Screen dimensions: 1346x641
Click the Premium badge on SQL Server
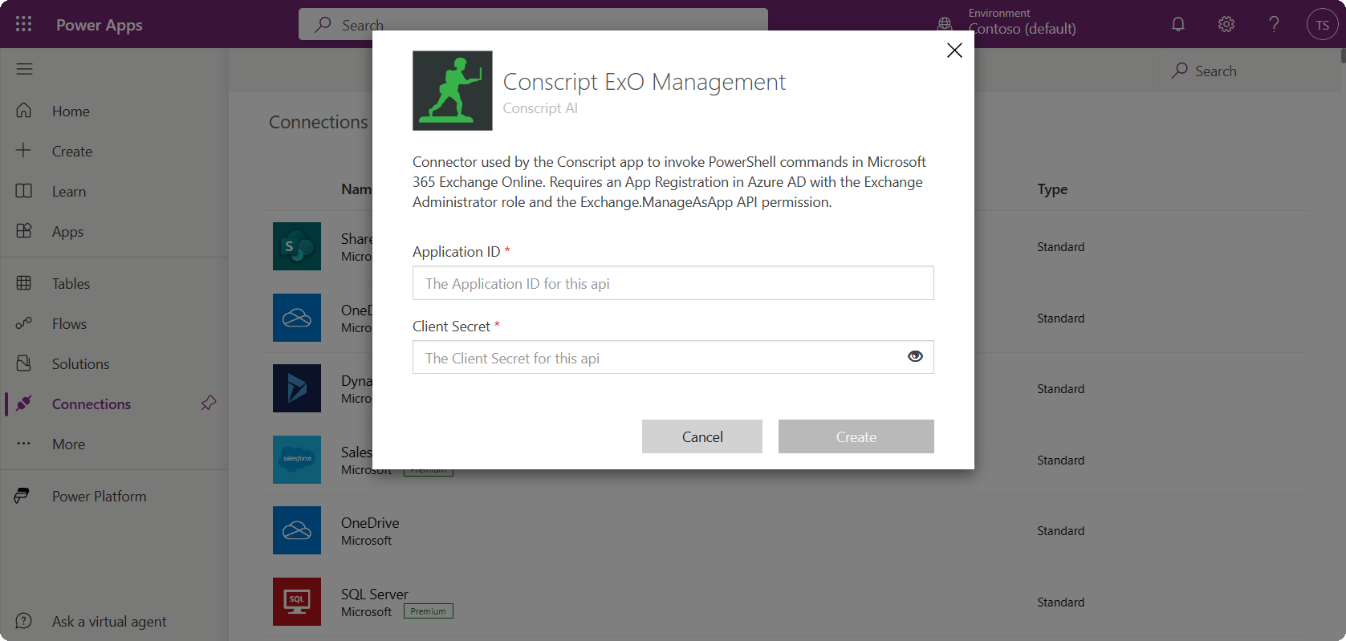pyautogui.click(x=429, y=611)
